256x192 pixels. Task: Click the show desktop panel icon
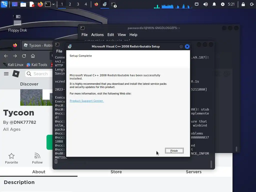[14, 4]
